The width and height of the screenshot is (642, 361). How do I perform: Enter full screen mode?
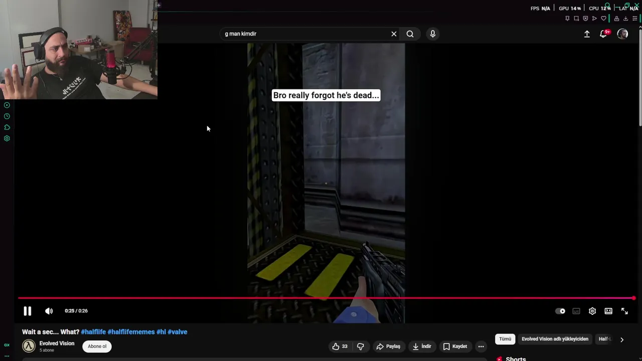click(x=624, y=311)
